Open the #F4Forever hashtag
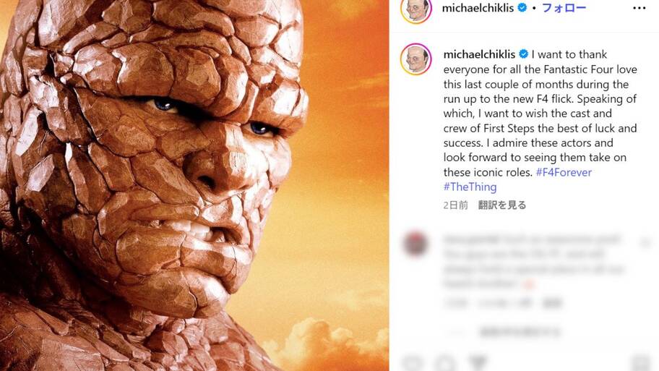659x371 pixels. pos(564,172)
